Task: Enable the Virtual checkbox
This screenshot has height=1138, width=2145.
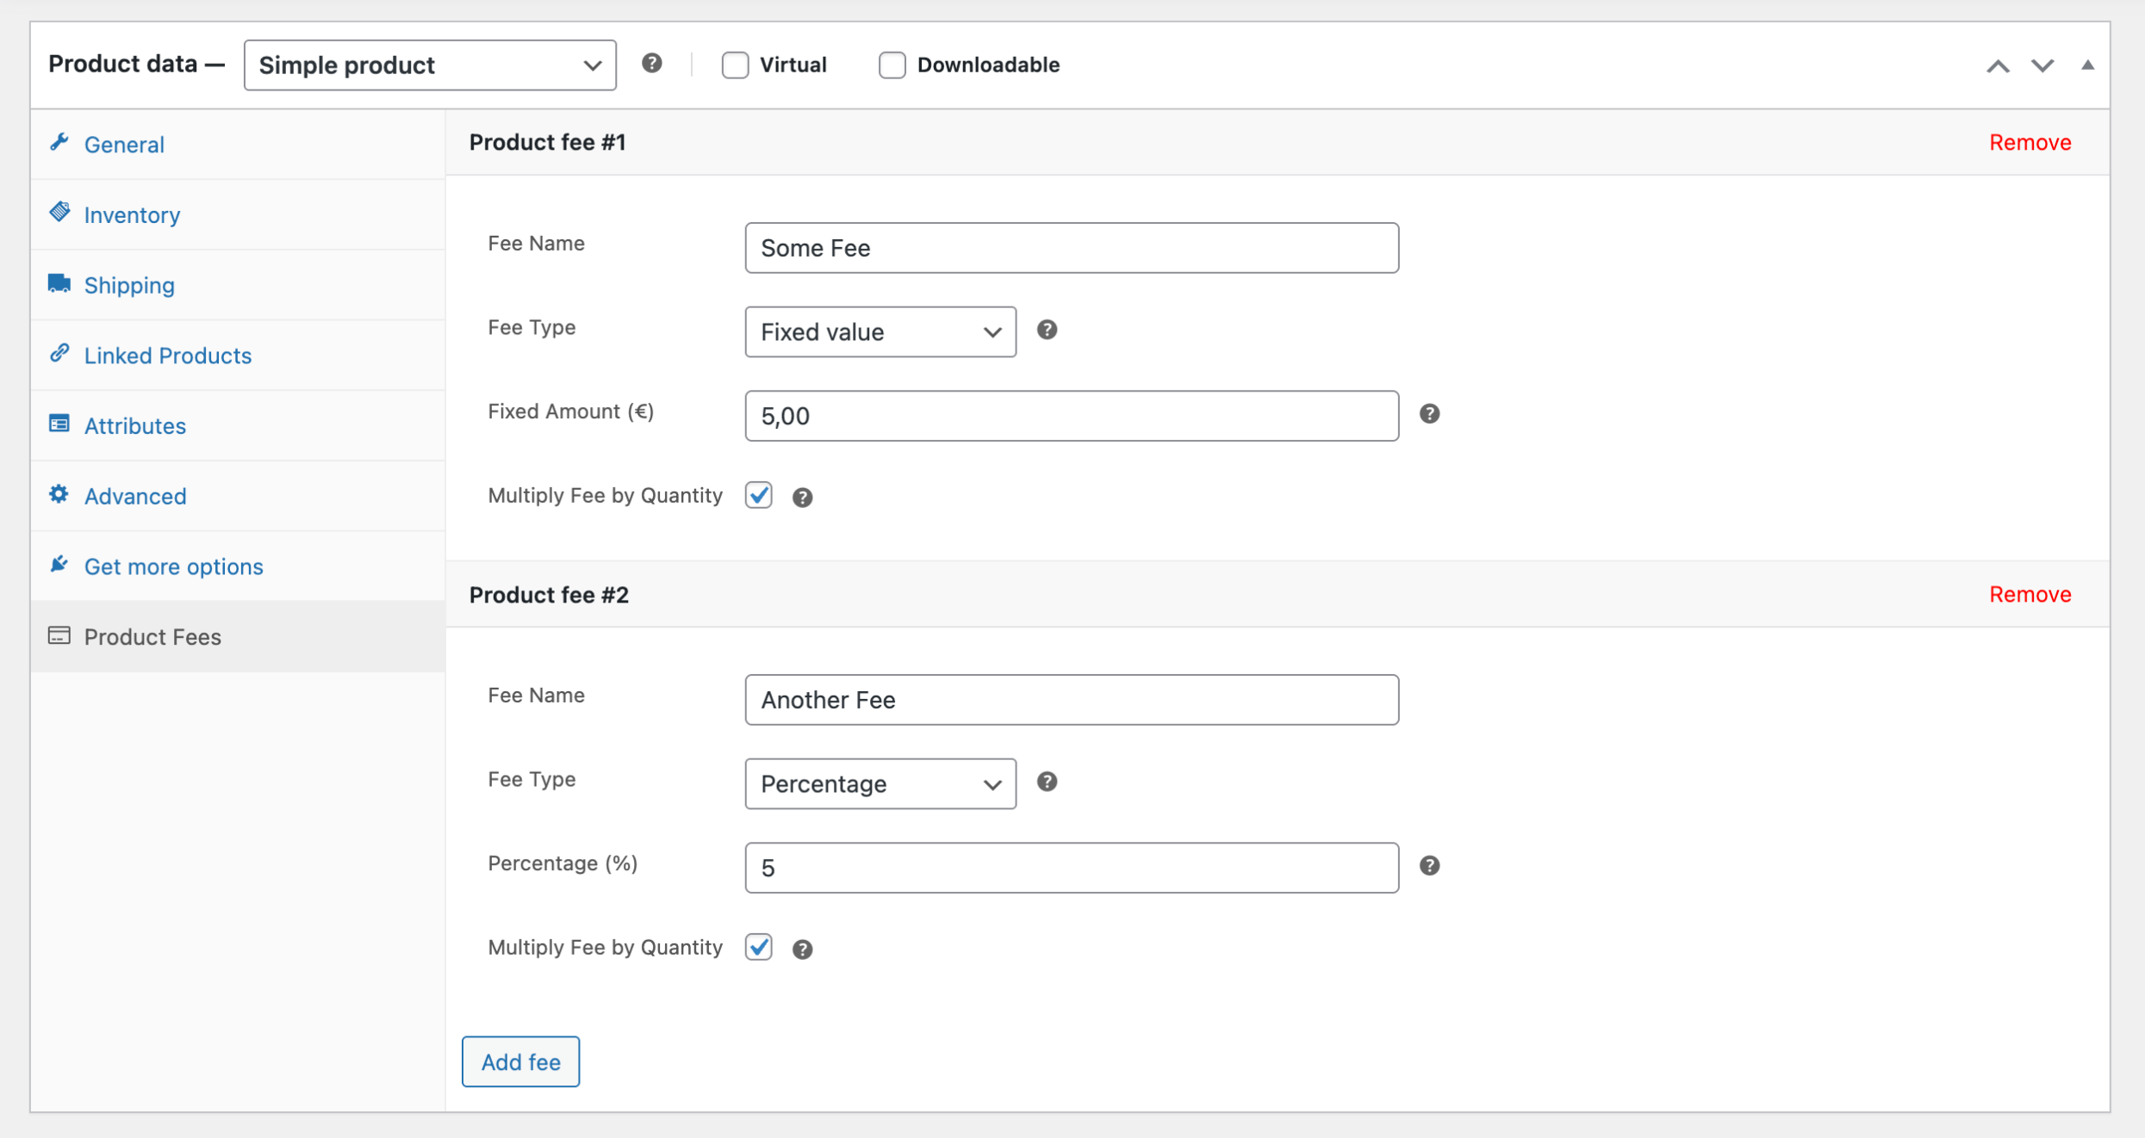Action: tap(735, 65)
